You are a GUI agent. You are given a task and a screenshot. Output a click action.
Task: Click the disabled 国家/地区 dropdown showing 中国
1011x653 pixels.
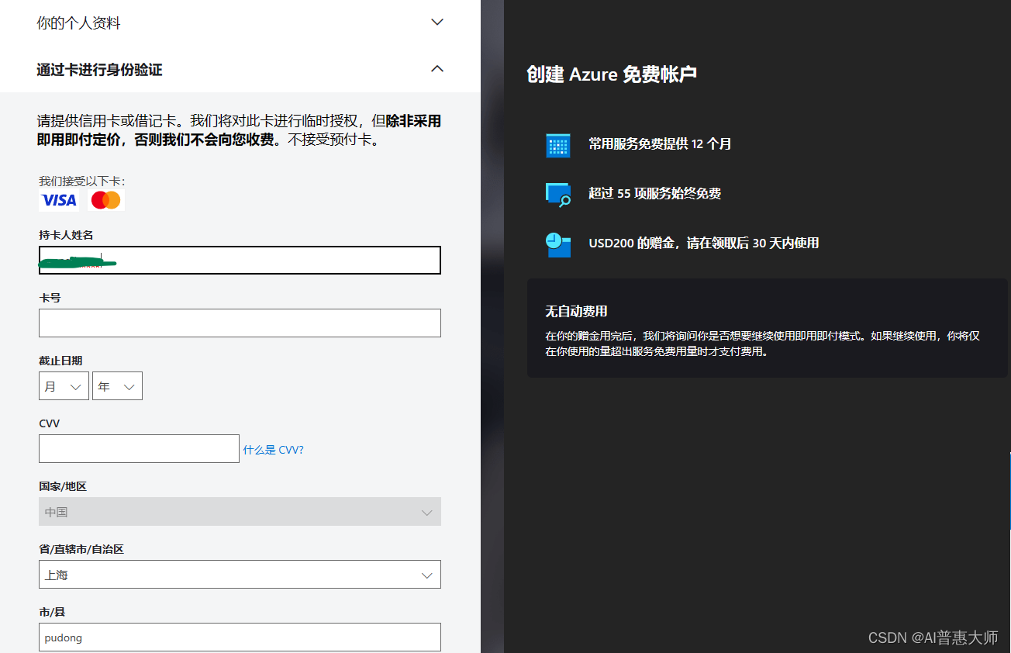pos(240,512)
